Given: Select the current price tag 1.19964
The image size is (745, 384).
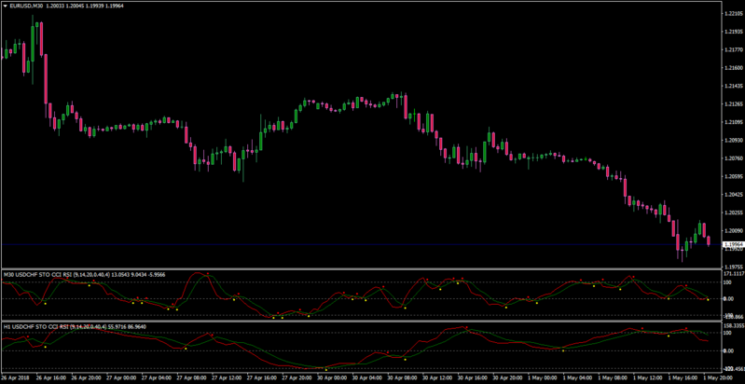Looking at the screenshot, I should pos(733,244).
